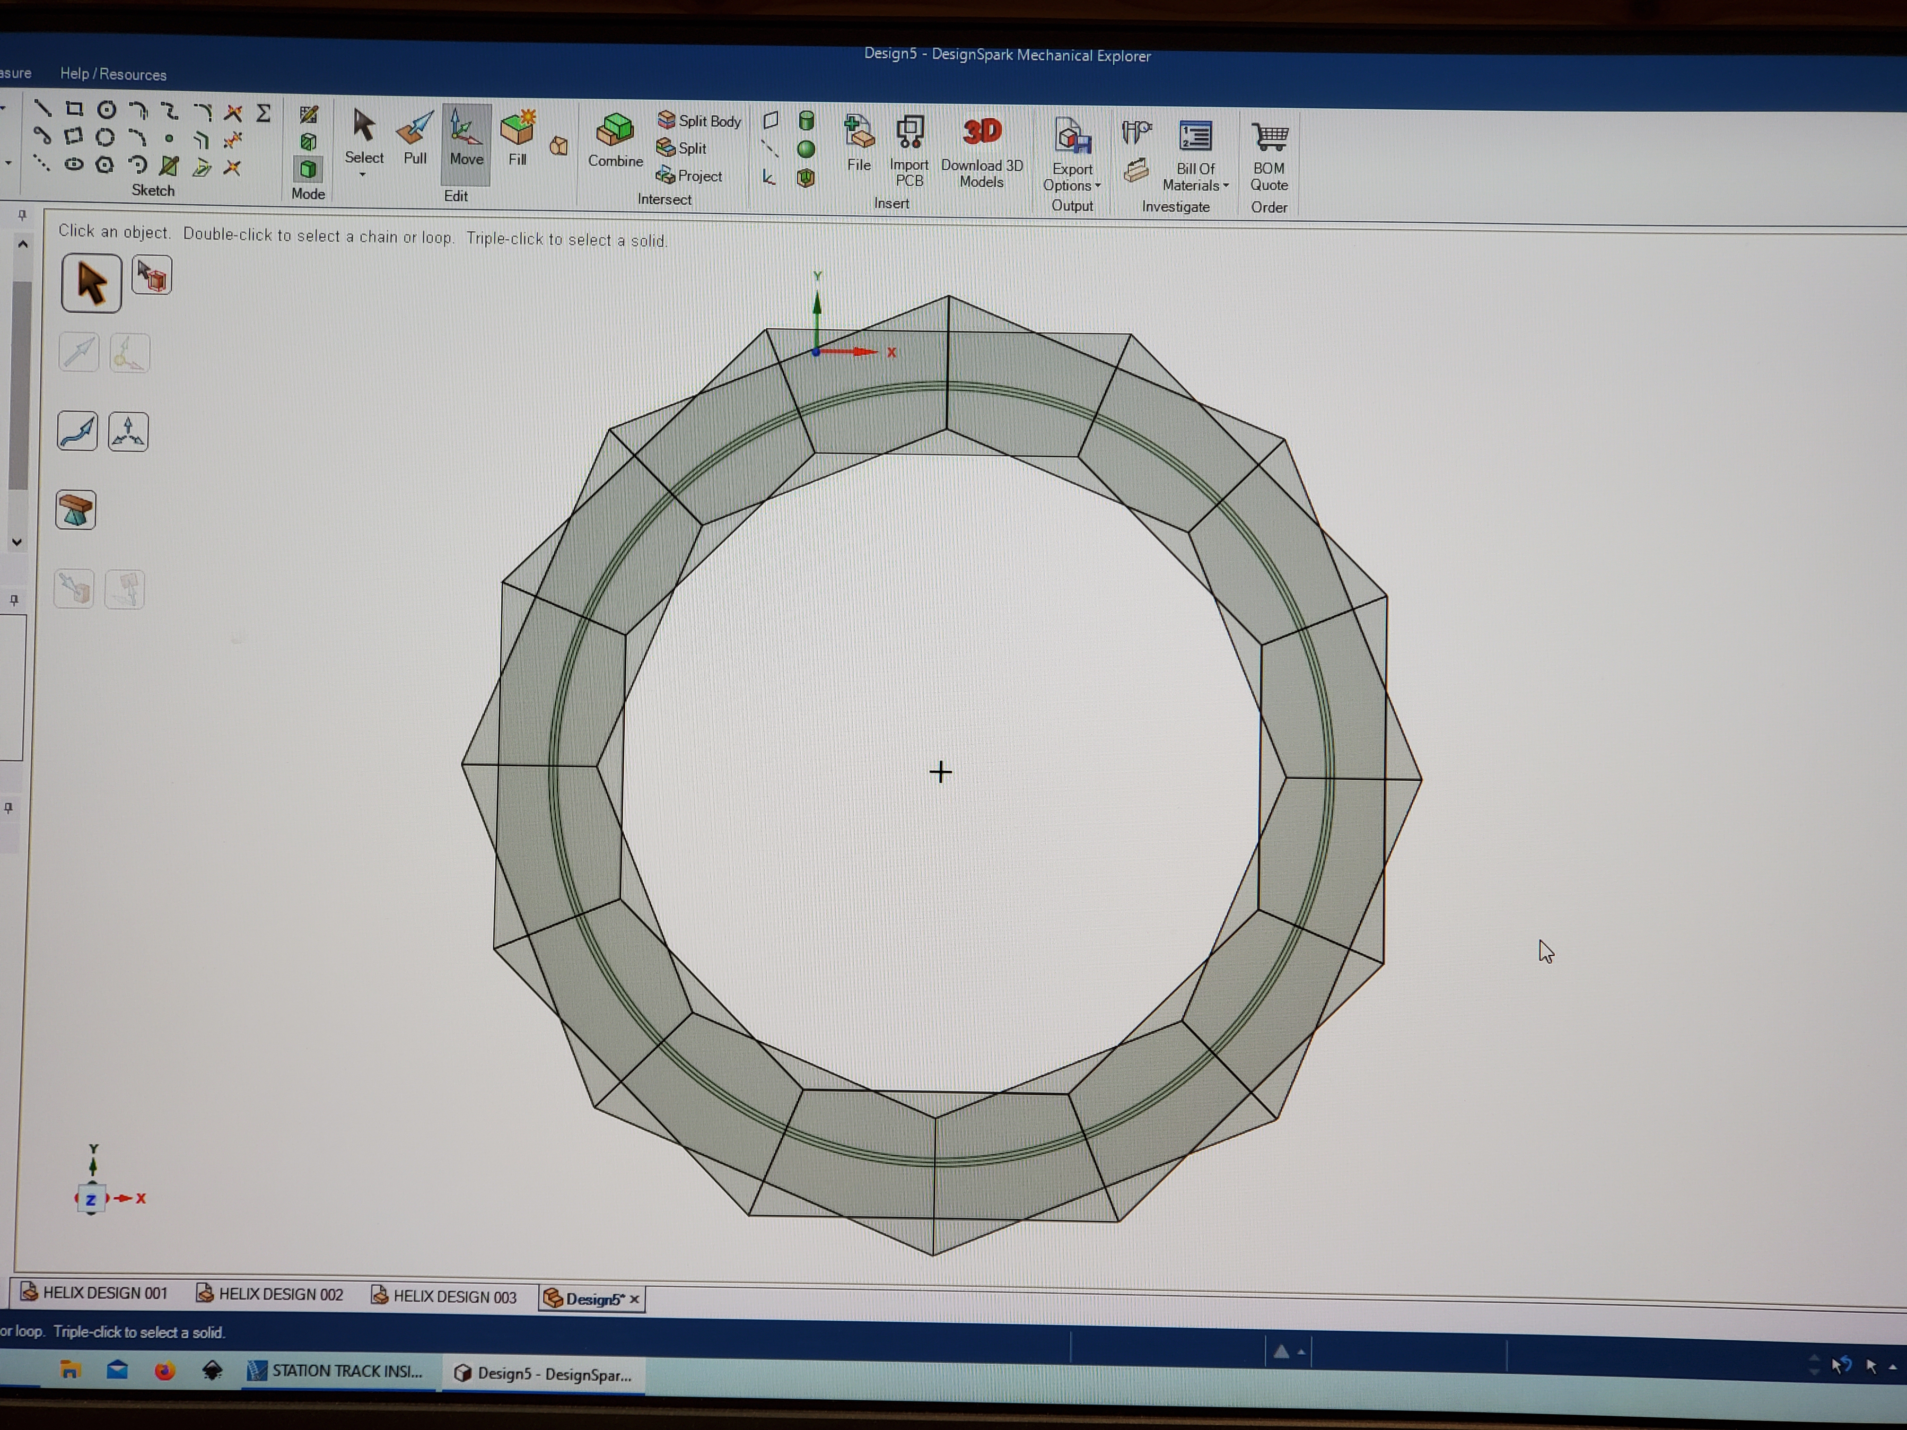
Task: Click the Shell tool icon
Action: click(806, 177)
